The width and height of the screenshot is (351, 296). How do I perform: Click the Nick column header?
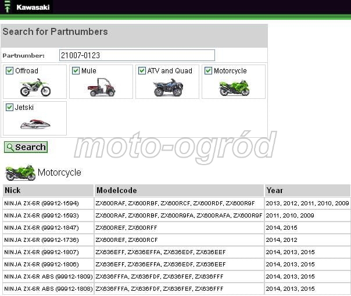48,190
